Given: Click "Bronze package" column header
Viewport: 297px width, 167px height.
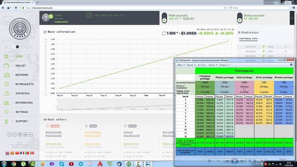Looking at the screenshot, I should [284, 77].
